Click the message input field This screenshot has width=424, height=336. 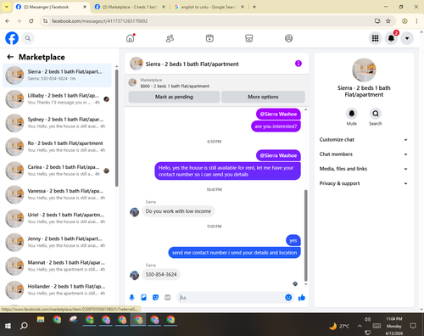pos(232,298)
